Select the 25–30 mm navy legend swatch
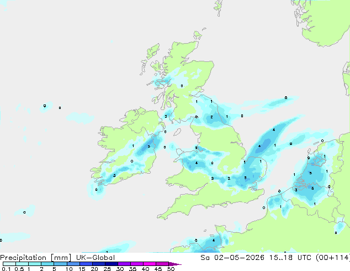Image resolution: width=350 pixels, height=271 pixels. pos(111,264)
